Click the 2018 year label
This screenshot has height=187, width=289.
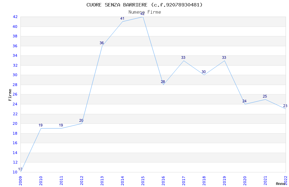[x=204, y=181]
